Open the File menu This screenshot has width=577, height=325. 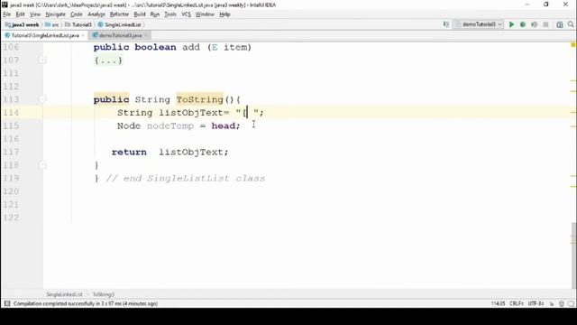pyautogui.click(x=7, y=14)
